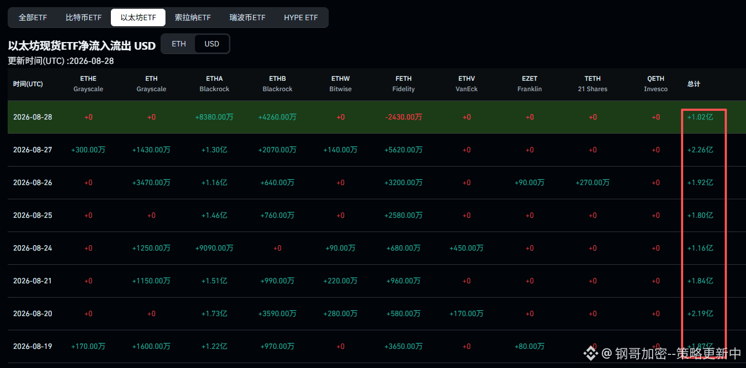Click the +90.00万 EZET value
The height and width of the screenshot is (368, 746).
pos(530,182)
